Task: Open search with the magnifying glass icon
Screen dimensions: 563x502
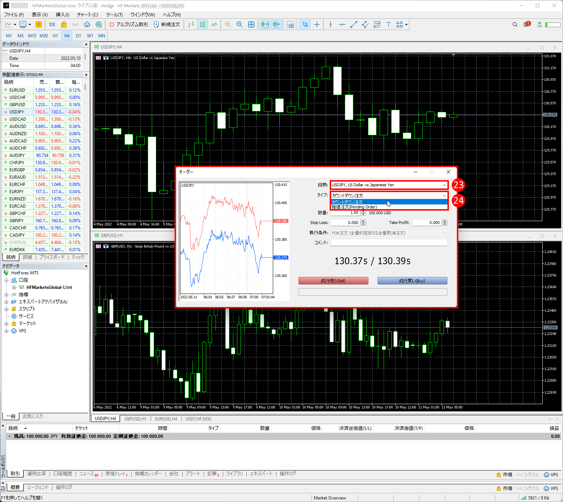Action: [x=515, y=25]
